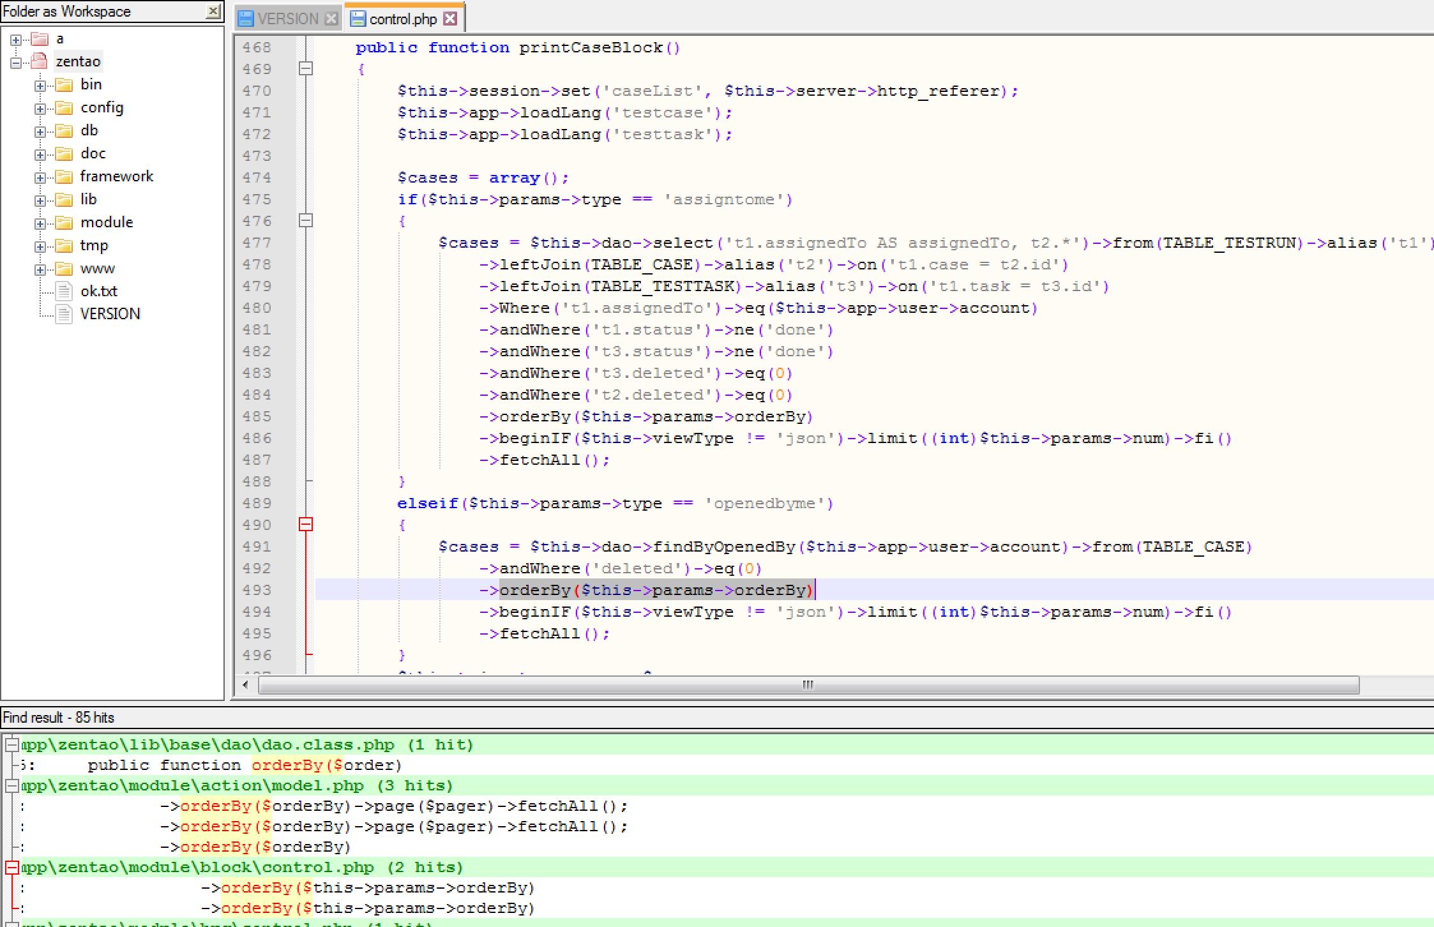Screen dimensions: 1434x927
Task: Collapse dao.class.php find result group
Action: click(x=11, y=744)
